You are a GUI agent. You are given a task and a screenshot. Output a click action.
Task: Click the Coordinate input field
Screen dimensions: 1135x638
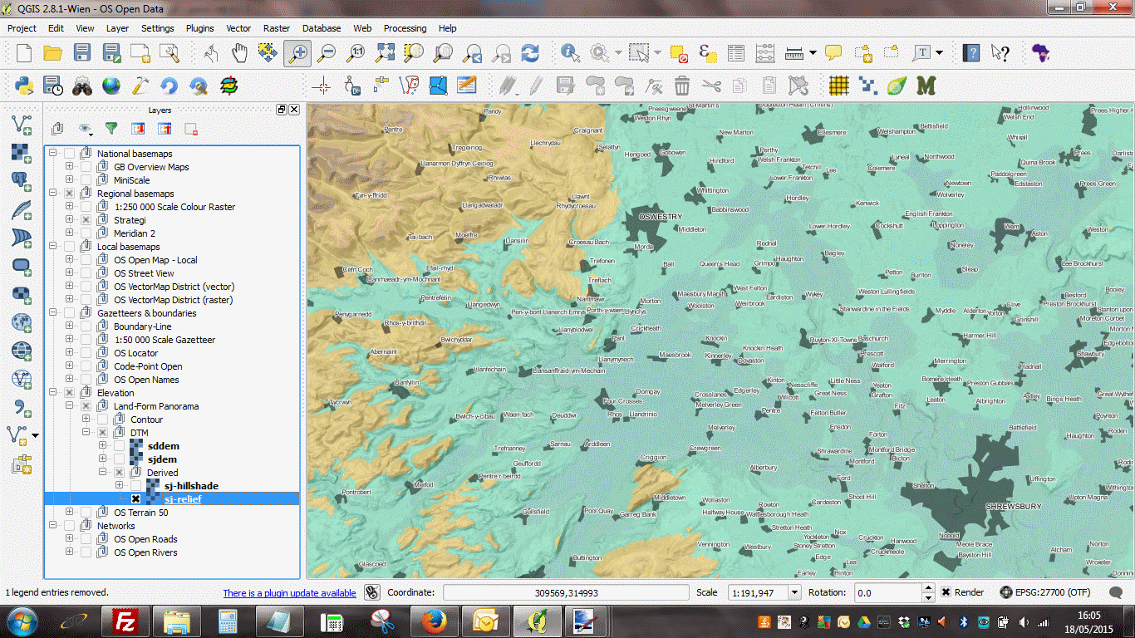(x=566, y=593)
